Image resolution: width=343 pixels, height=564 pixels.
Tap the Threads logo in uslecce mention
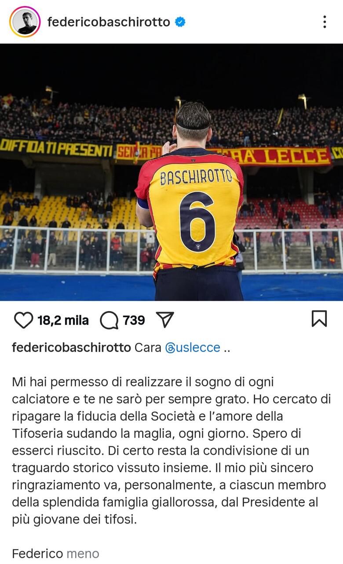pos(170,348)
